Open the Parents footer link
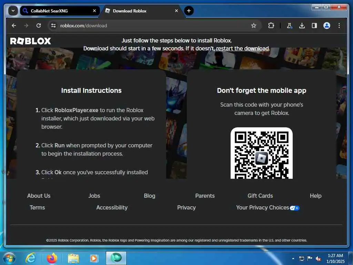 point(205,196)
